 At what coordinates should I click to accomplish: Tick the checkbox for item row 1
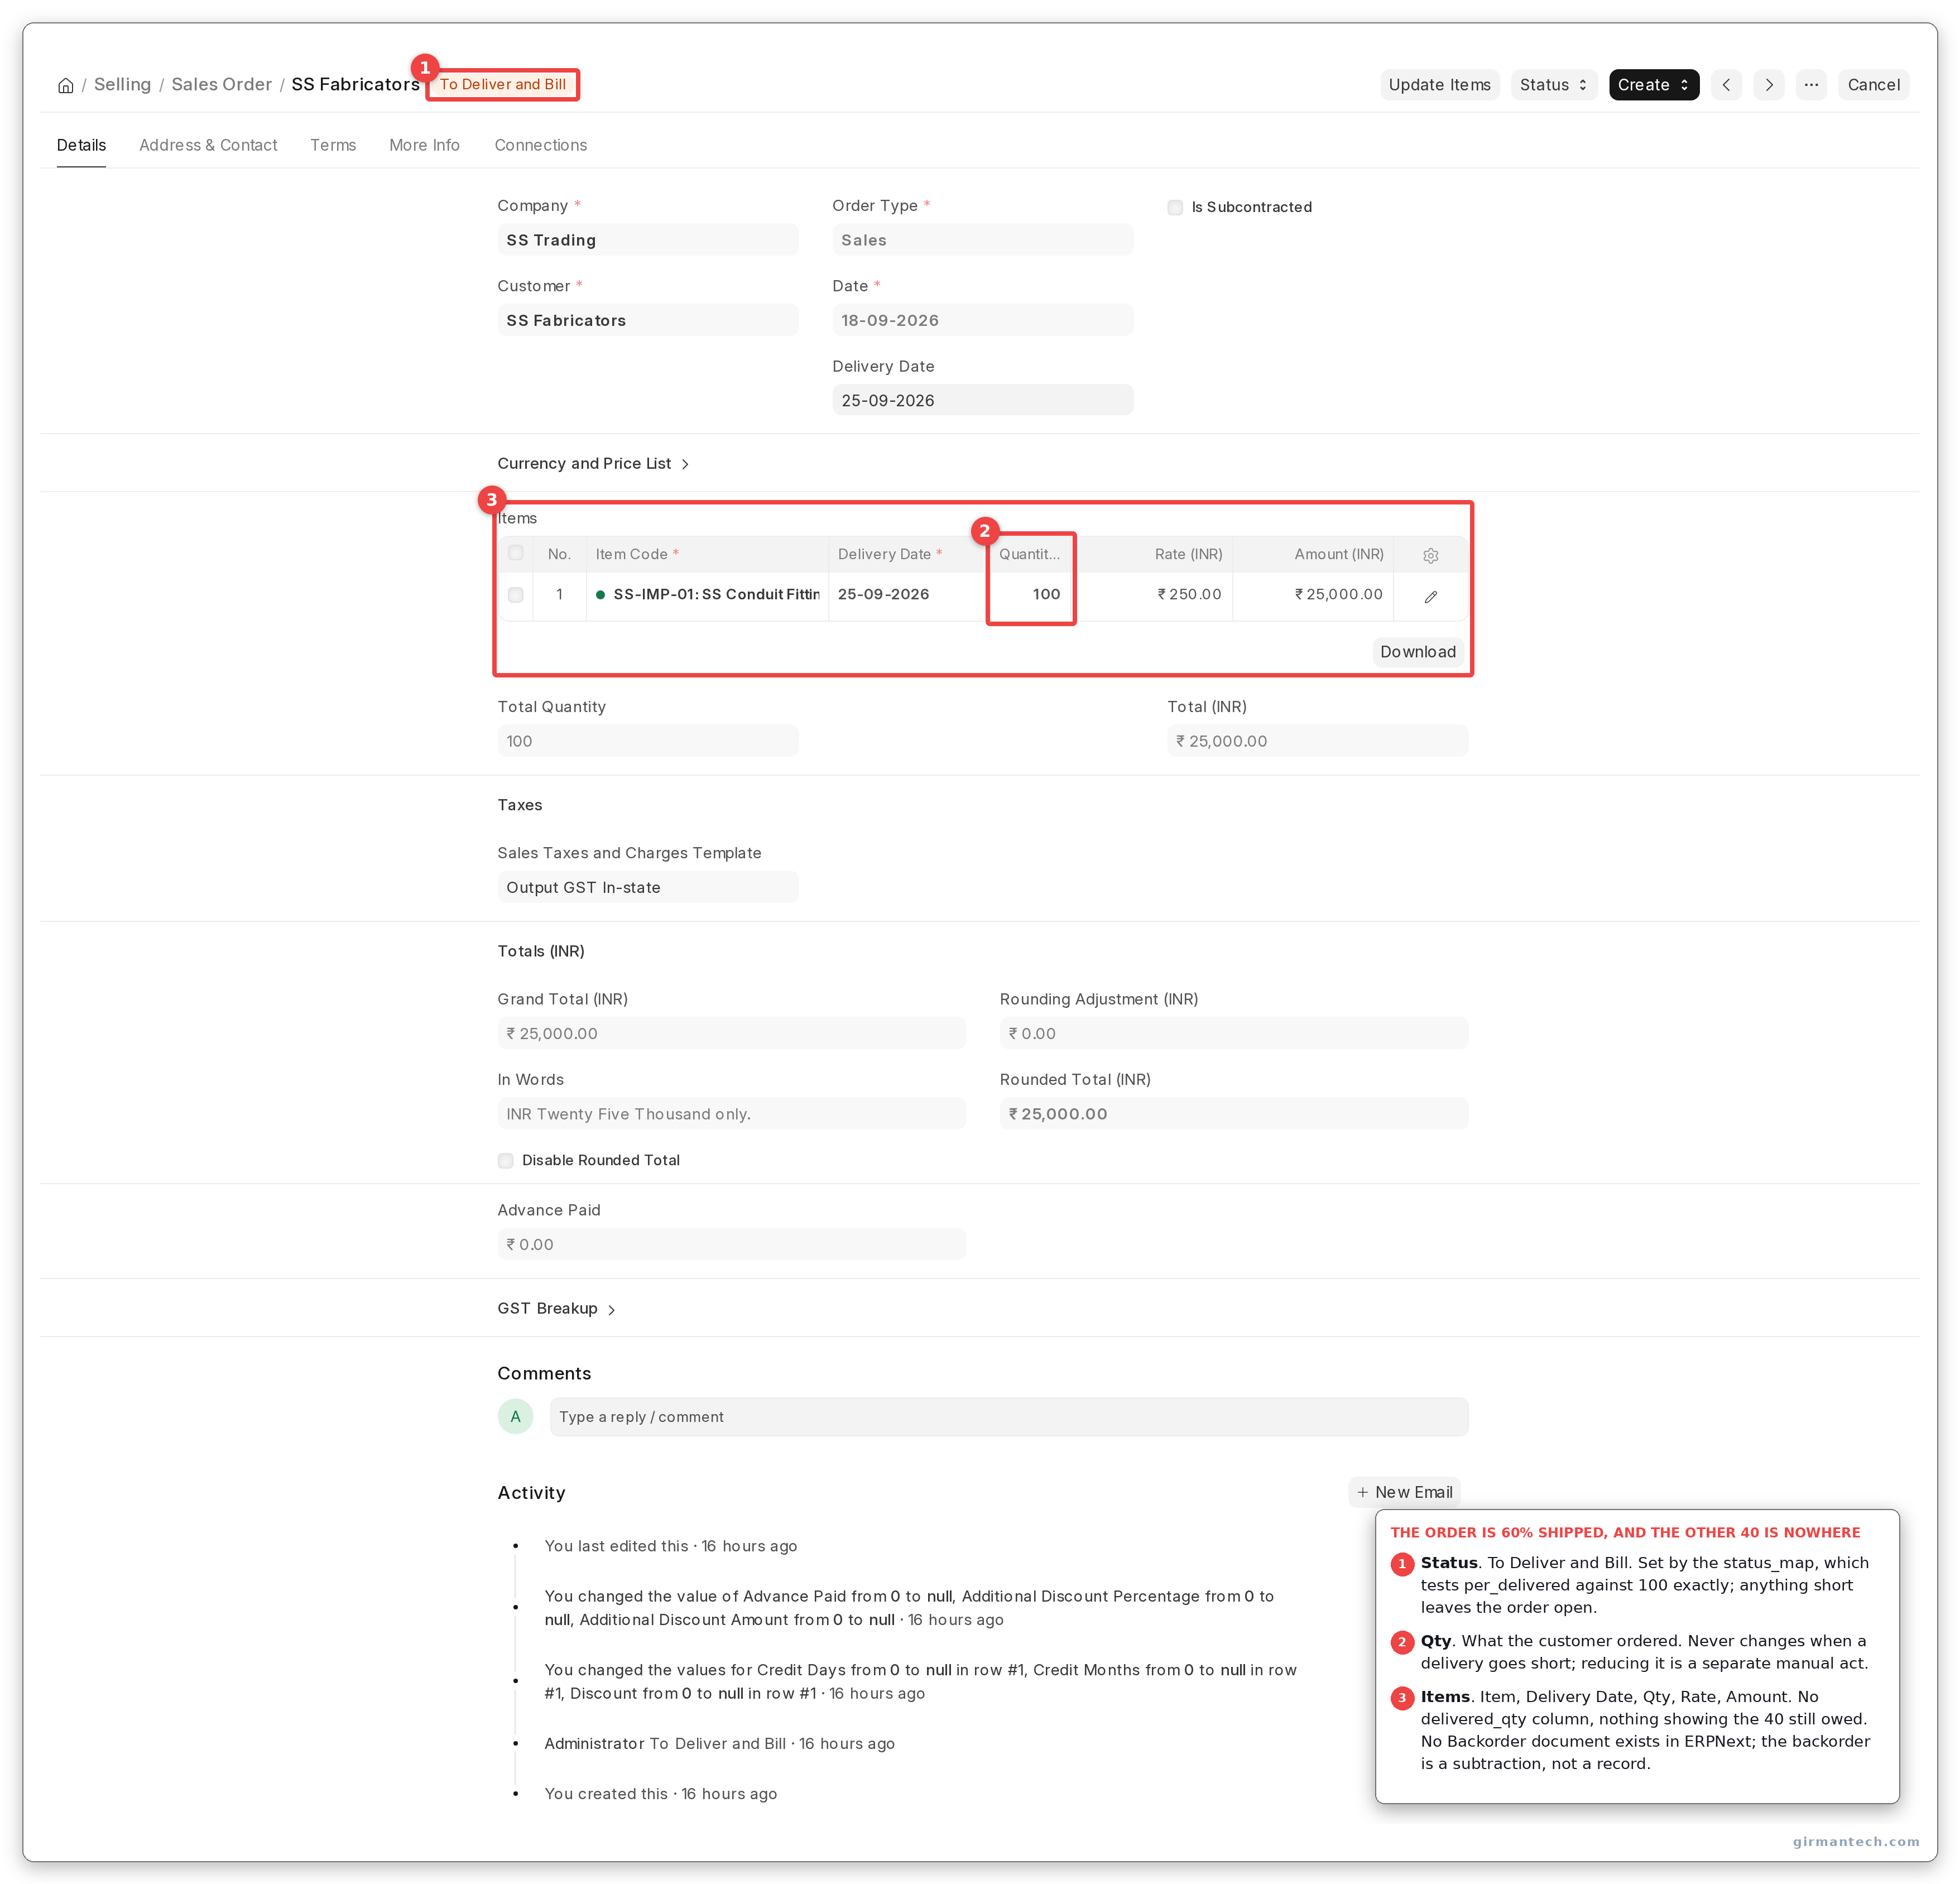click(515, 595)
